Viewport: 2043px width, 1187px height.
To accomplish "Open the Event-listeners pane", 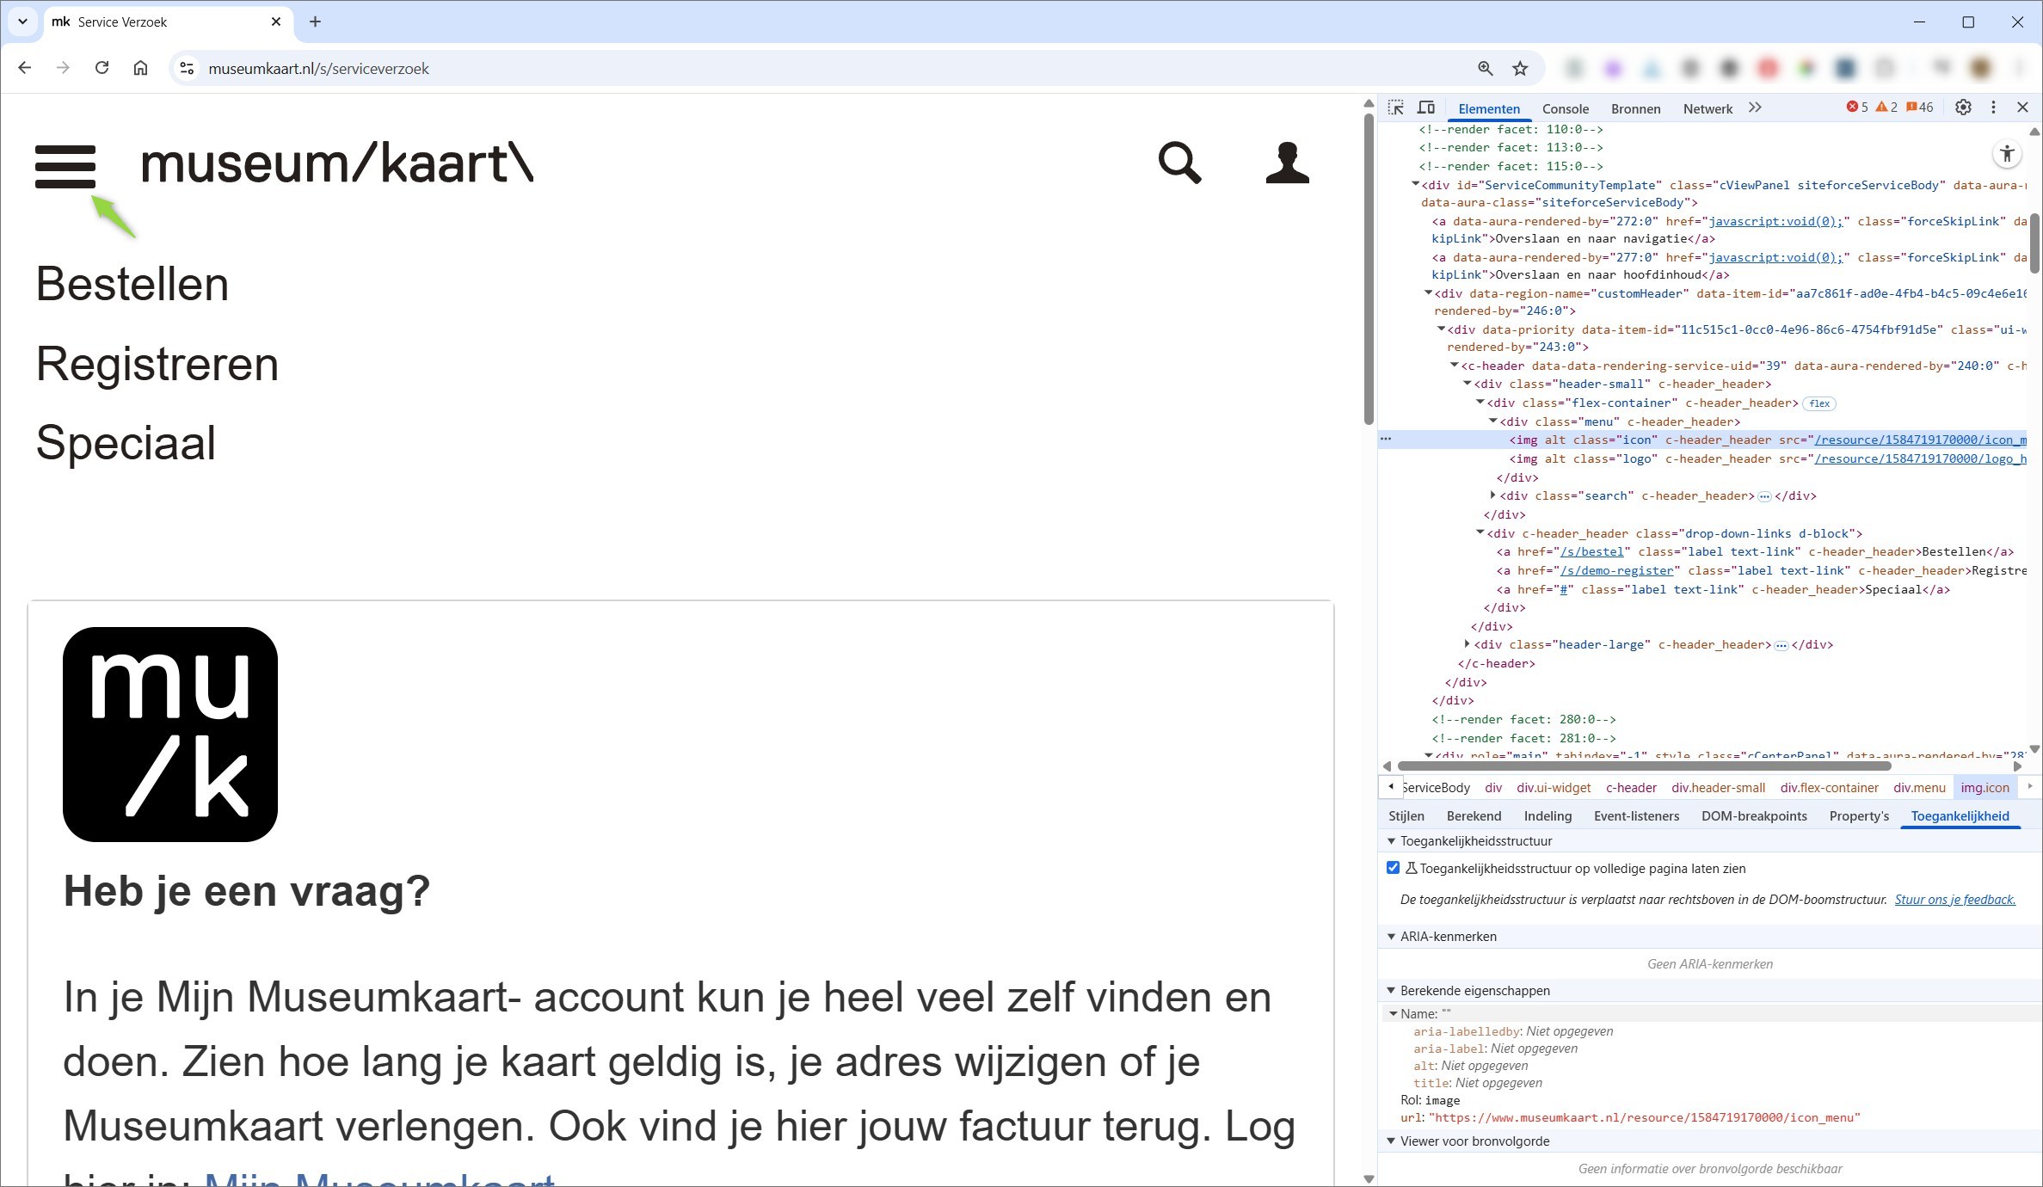I will 1636,816.
